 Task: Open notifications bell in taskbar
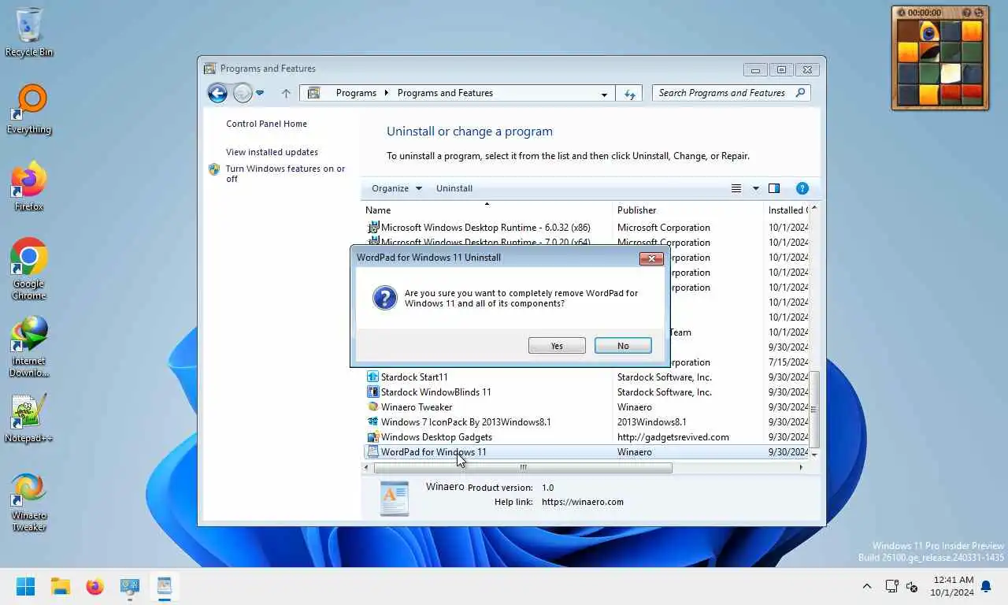tap(987, 586)
